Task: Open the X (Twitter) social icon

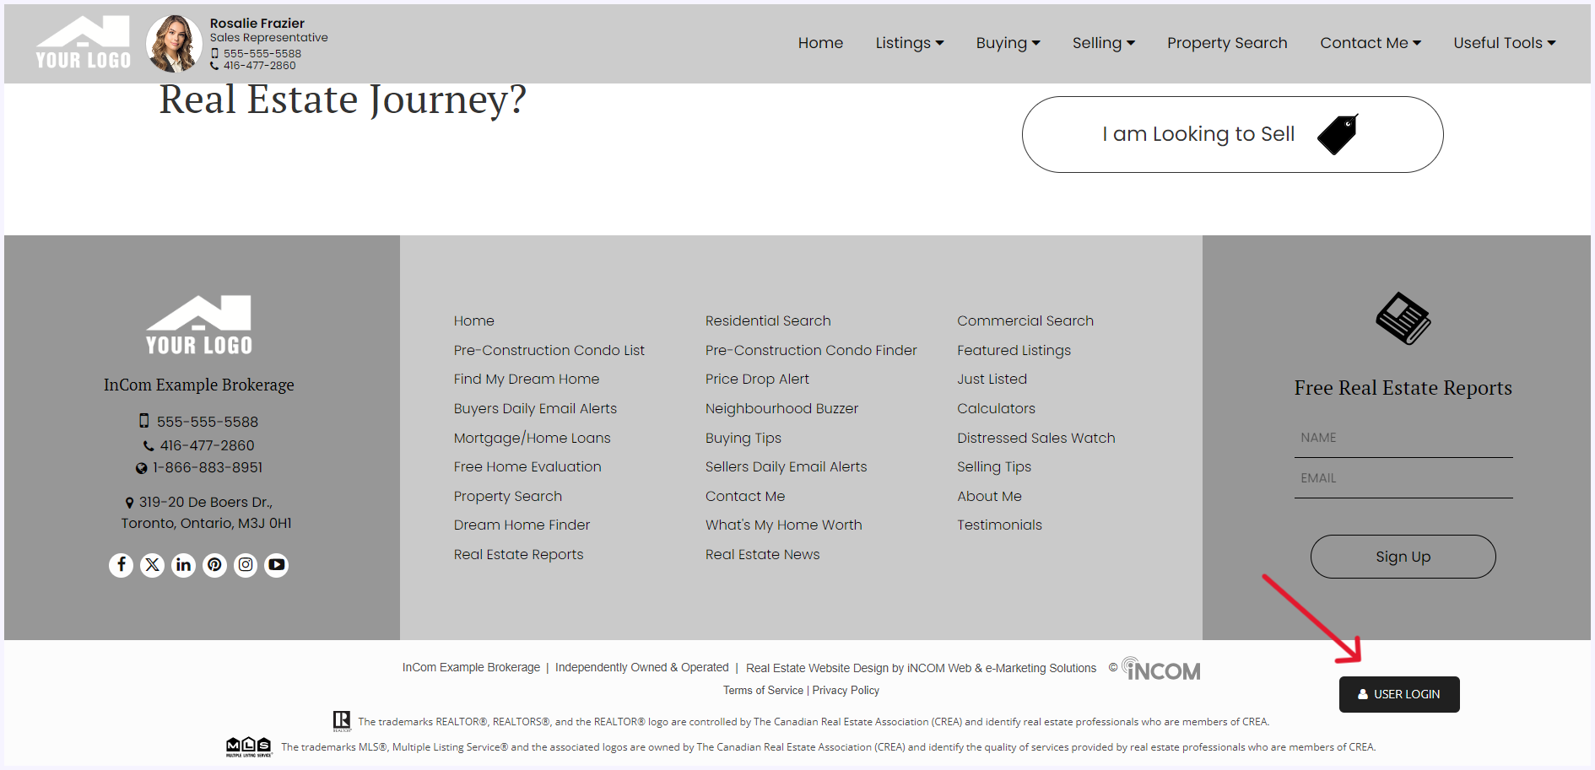Action: click(152, 565)
